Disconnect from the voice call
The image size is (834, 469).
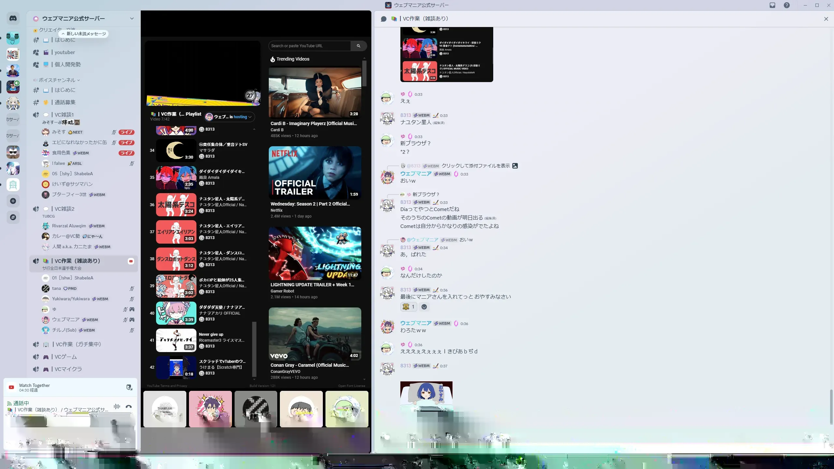point(129,406)
